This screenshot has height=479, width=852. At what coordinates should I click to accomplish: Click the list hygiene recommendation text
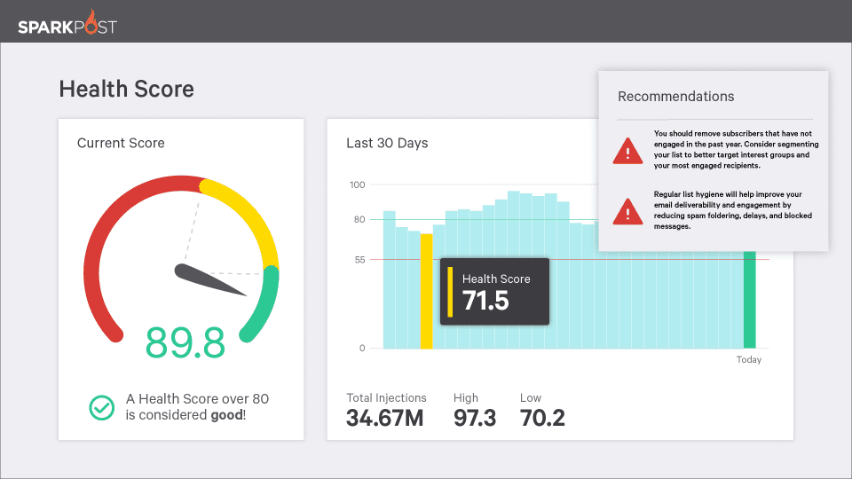[x=732, y=210]
